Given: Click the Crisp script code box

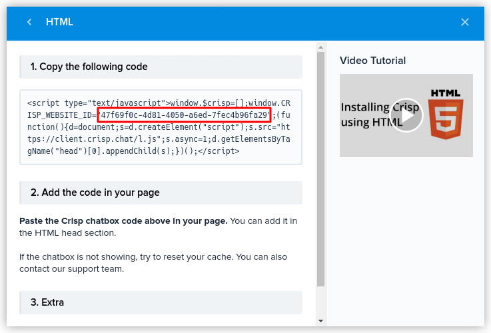Looking at the screenshot, I should point(161,127).
